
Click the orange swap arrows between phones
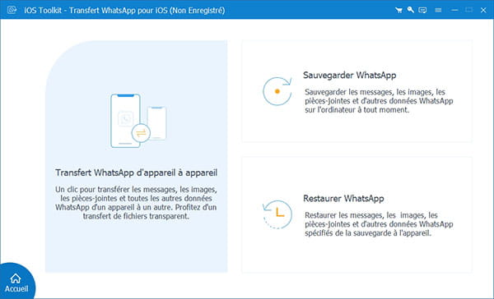141,133
